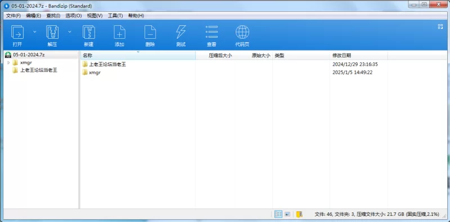Image resolution: width=450 pixels, height=222 pixels.
Task: Sort by the 类型 column header
Action: [x=301, y=56]
